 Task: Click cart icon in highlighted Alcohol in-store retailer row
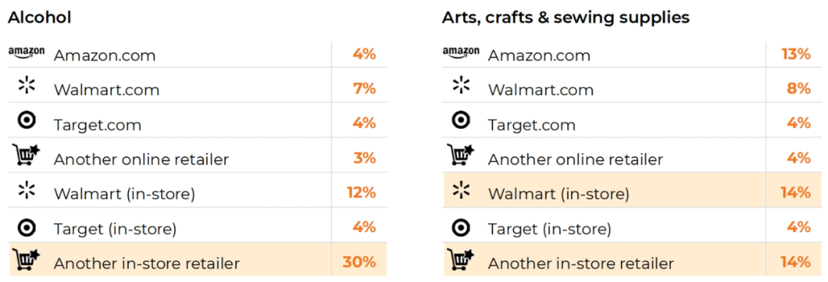pyautogui.click(x=26, y=259)
